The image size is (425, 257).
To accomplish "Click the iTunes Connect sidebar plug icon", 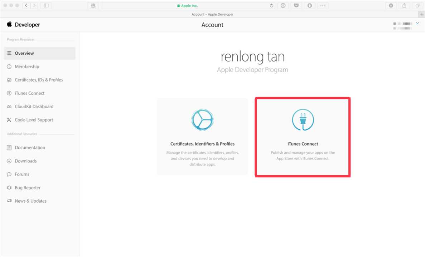I will tap(9, 93).
